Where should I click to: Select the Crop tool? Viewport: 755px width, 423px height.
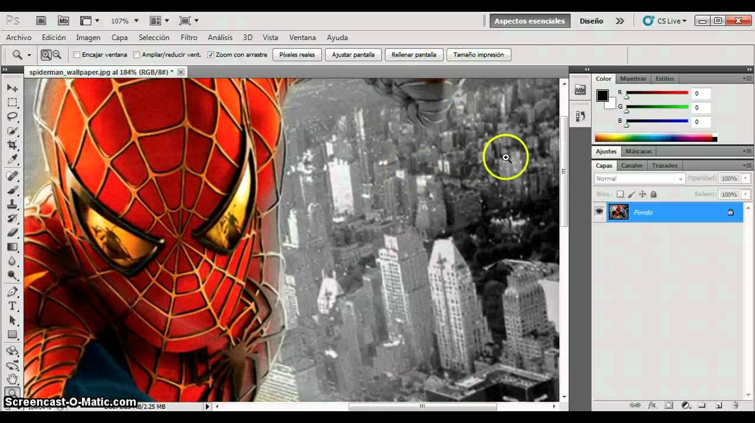click(12, 145)
